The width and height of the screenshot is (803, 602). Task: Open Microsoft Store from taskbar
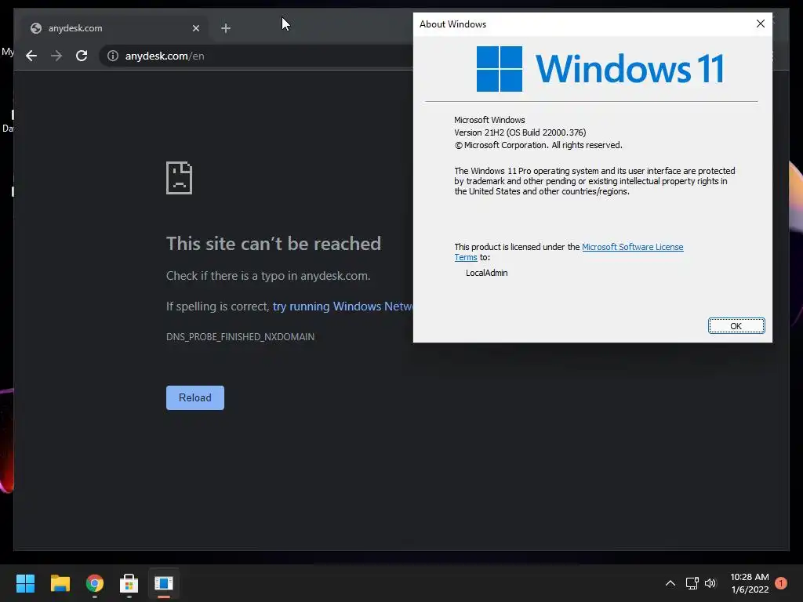129,583
